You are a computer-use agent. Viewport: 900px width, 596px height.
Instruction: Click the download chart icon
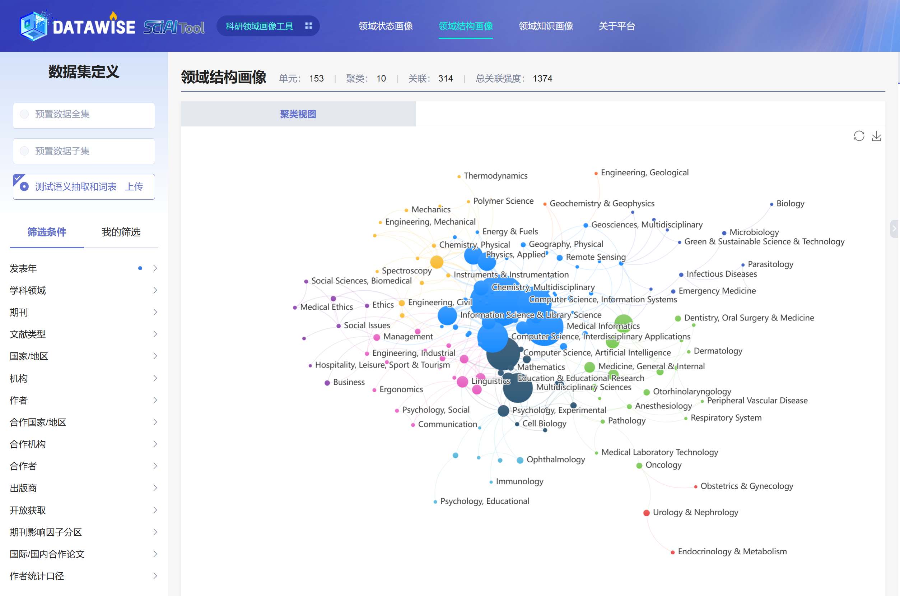(876, 136)
